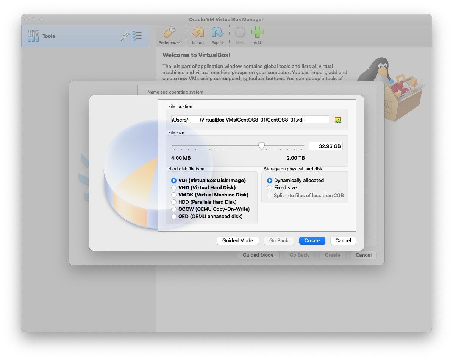
Task: Click the 4.00 MB minimum label
Action: click(181, 158)
